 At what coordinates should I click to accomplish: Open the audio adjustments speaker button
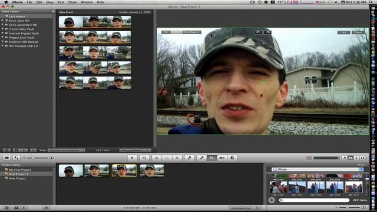pyautogui.click(x=222, y=158)
